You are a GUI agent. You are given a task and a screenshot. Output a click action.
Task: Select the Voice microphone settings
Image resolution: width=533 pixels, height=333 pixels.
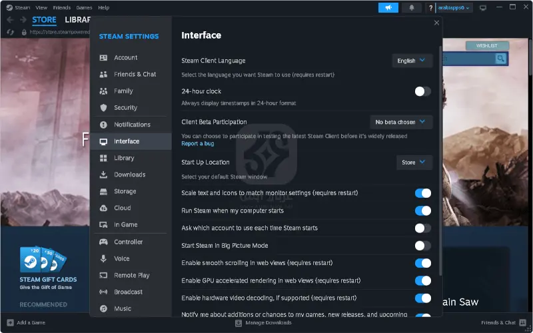click(x=103, y=258)
